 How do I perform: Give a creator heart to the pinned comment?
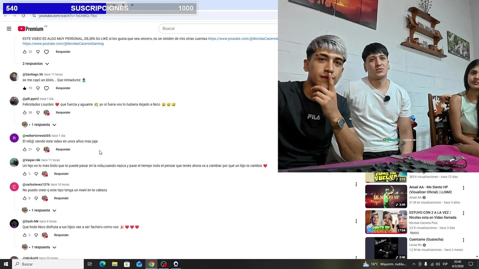(x=46, y=52)
